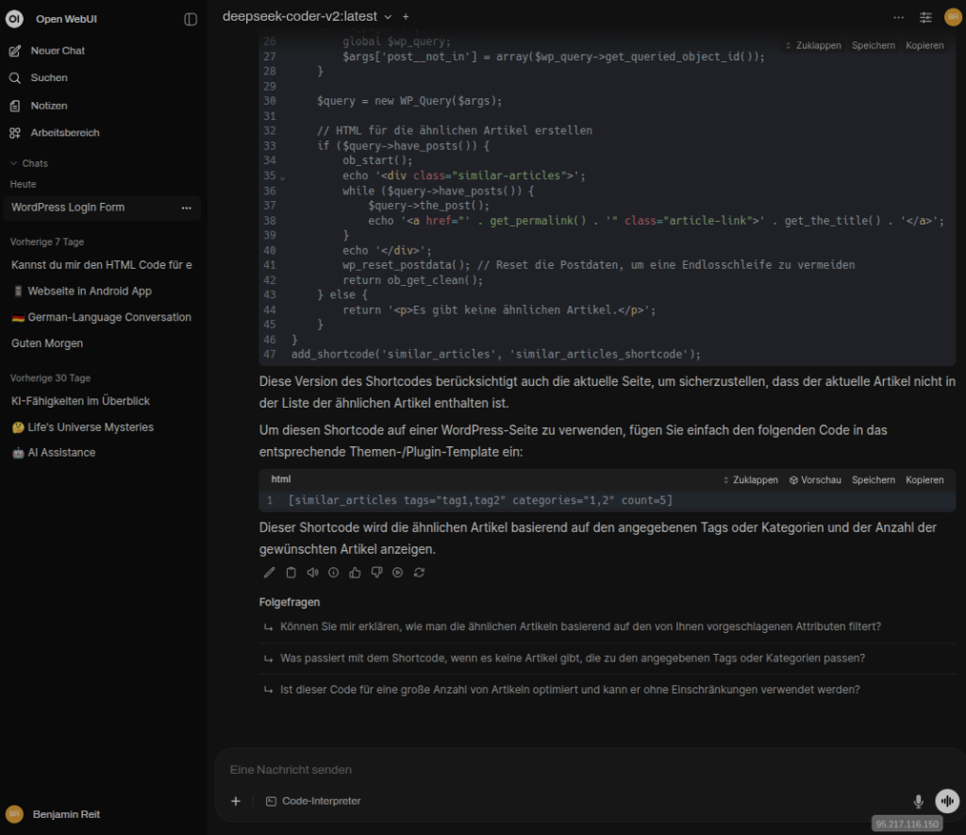The height and width of the screenshot is (835, 966).
Task: Fold the code at line 35 arrow
Action: tap(282, 176)
